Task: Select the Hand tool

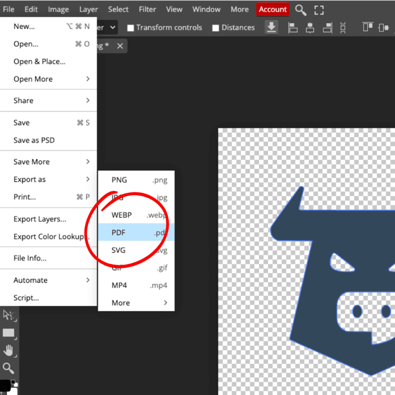Action: click(8, 351)
